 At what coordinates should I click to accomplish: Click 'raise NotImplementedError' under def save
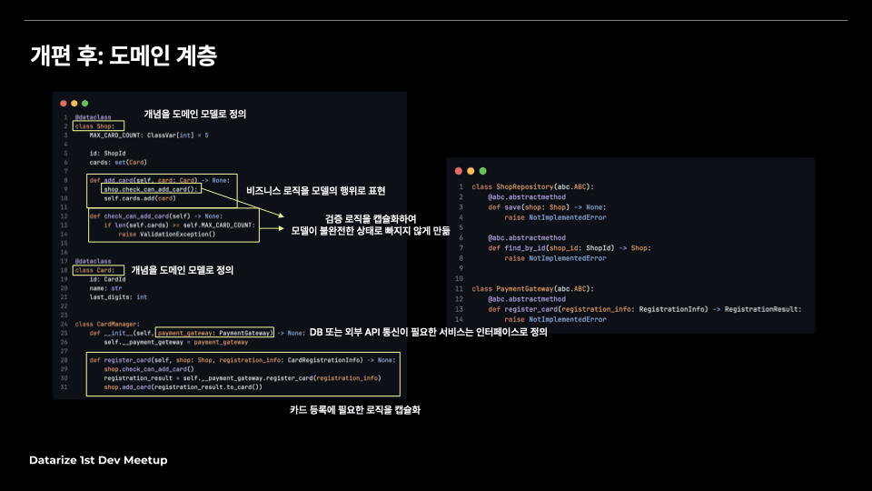tap(555, 217)
